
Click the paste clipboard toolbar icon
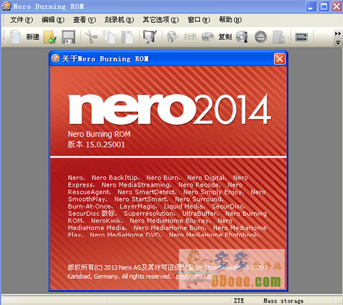(127, 37)
